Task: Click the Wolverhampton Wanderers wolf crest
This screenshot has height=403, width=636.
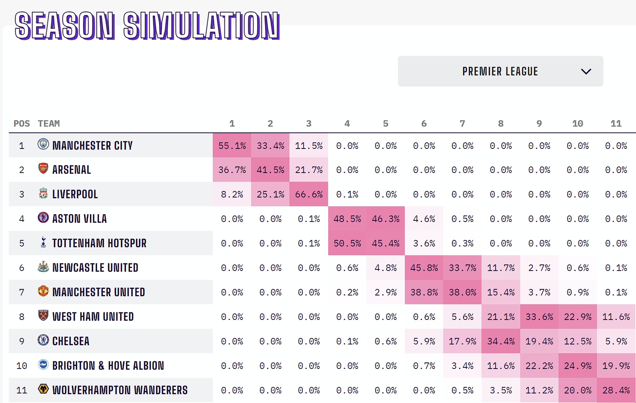Action: point(43,389)
